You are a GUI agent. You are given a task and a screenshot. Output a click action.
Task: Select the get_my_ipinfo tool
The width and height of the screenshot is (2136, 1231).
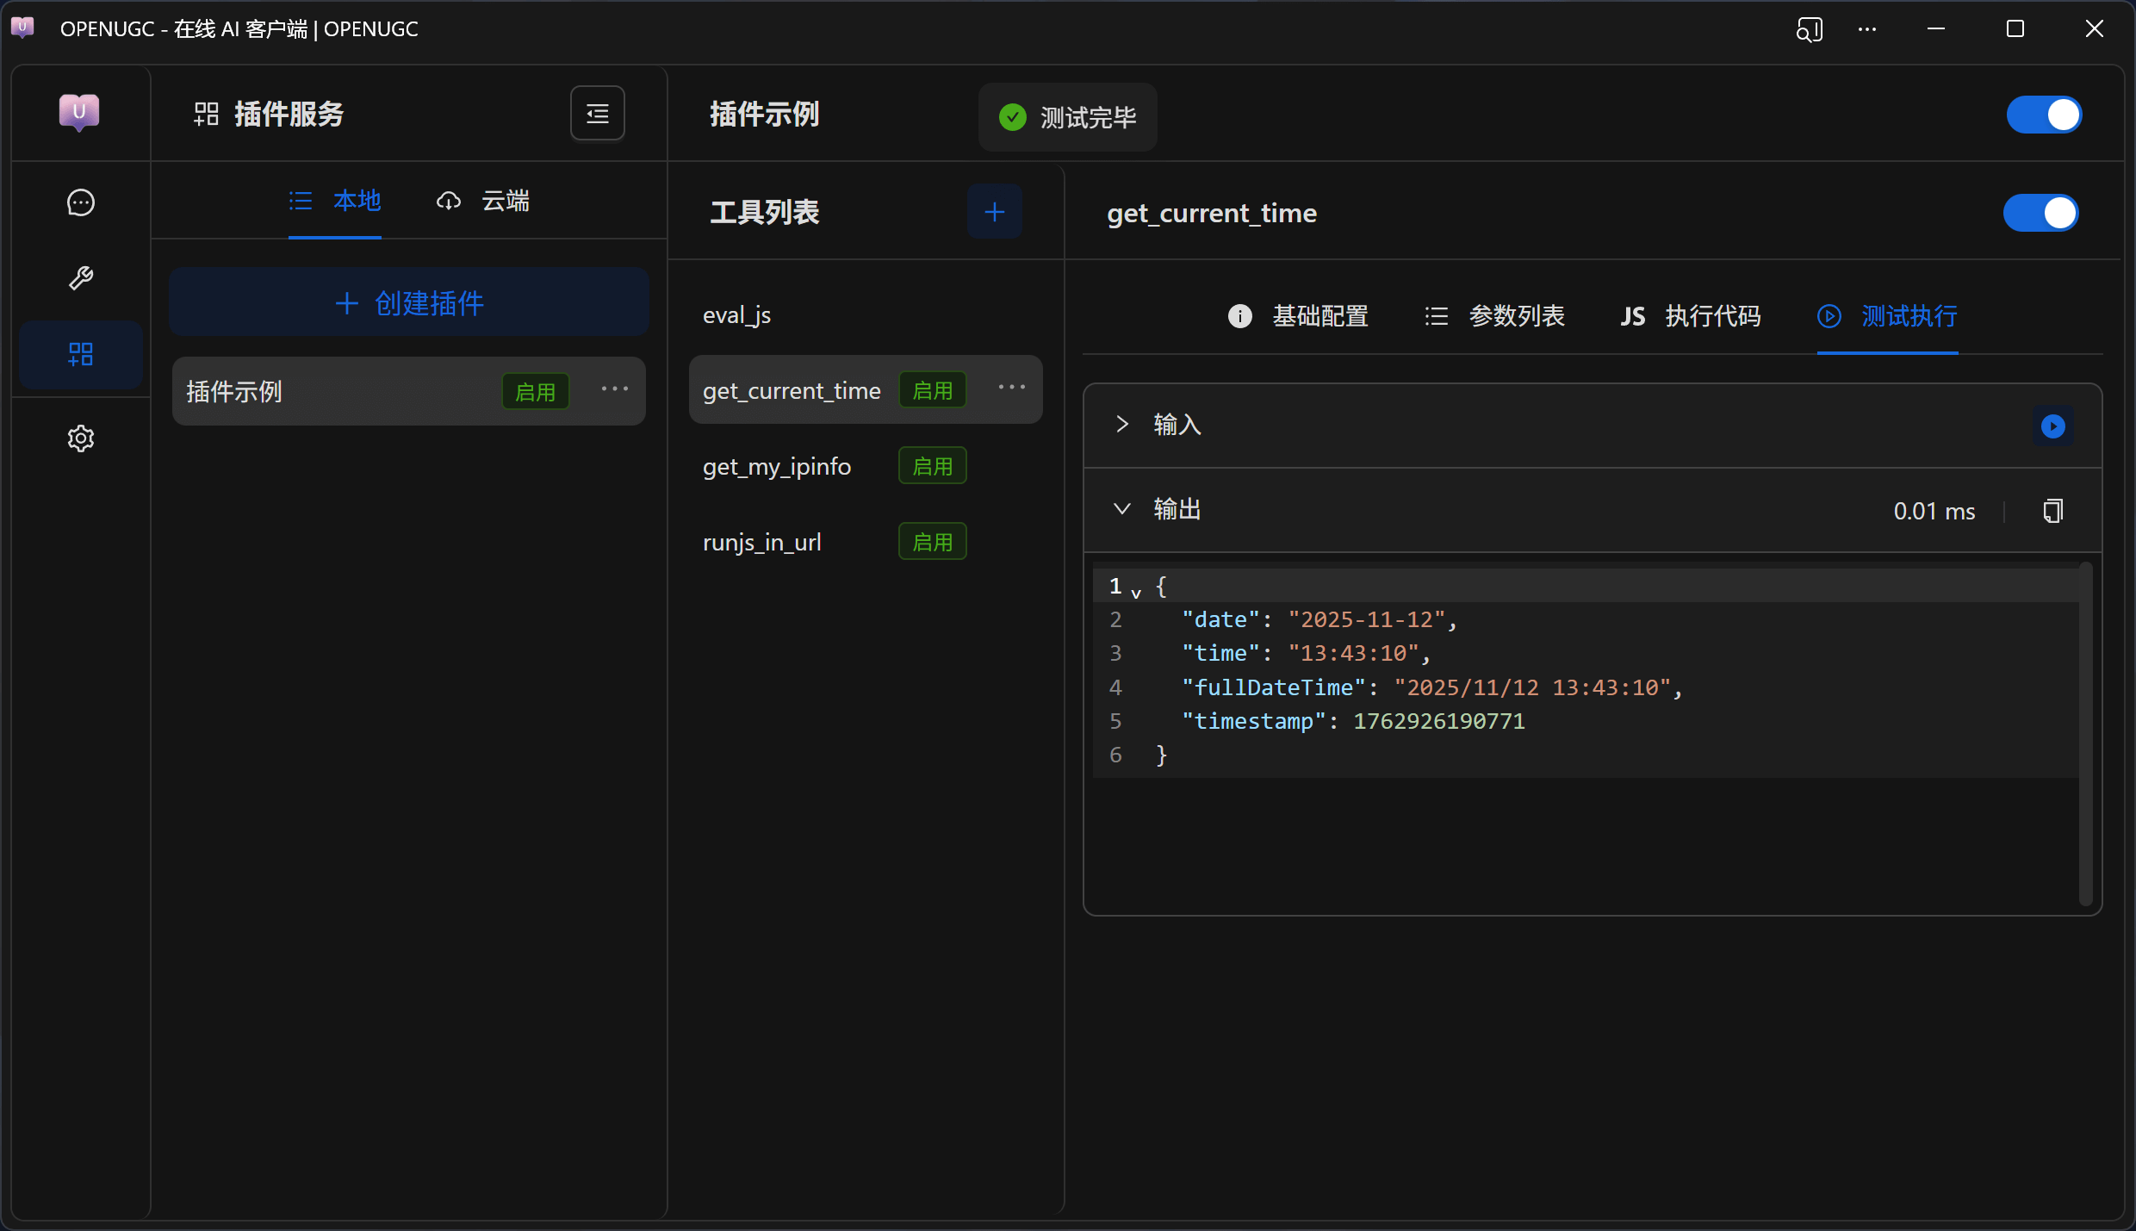pos(777,466)
